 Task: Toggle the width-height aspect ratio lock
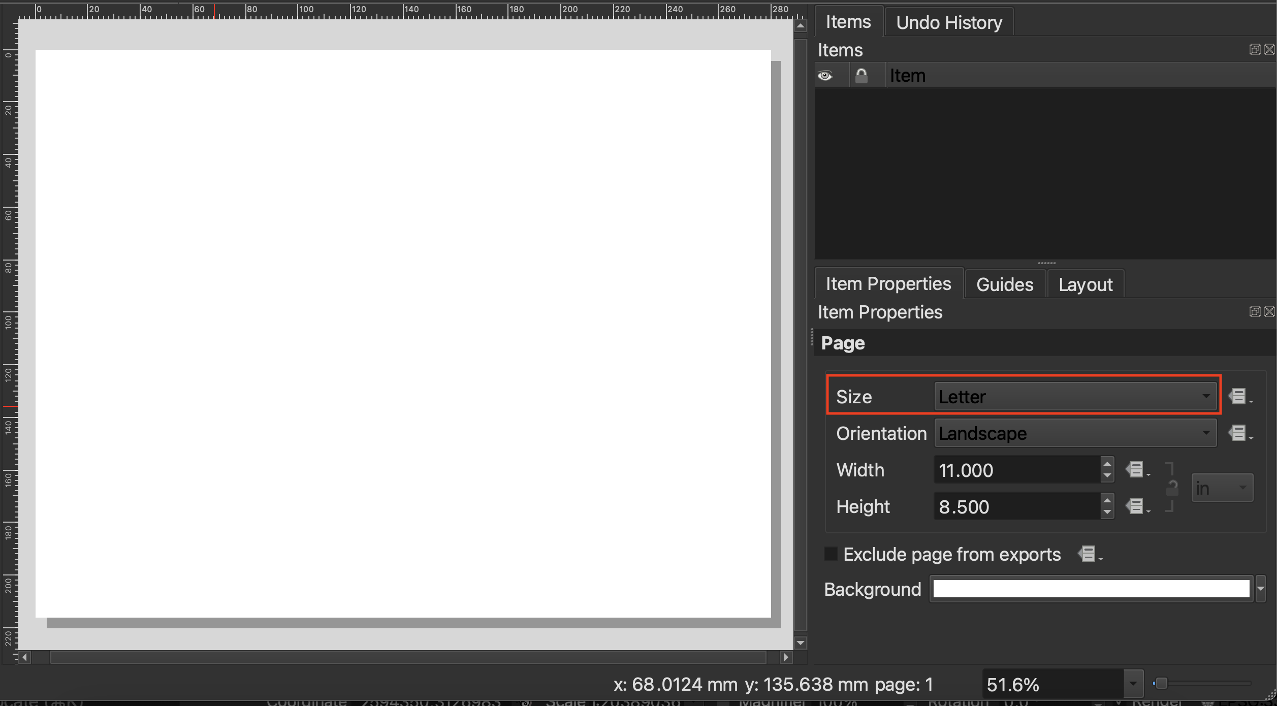pos(1172,488)
